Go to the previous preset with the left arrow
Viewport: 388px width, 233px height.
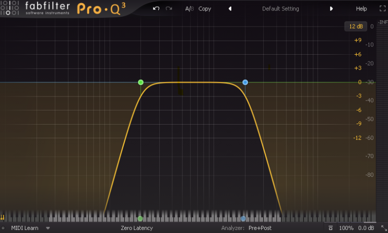[x=230, y=9]
